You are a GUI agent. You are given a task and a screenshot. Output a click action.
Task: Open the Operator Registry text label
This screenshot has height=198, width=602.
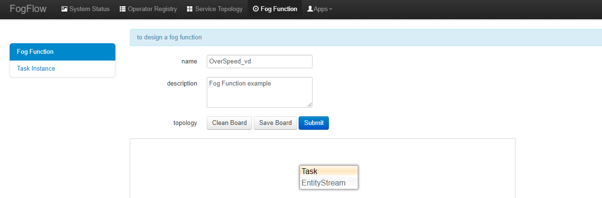[152, 9]
